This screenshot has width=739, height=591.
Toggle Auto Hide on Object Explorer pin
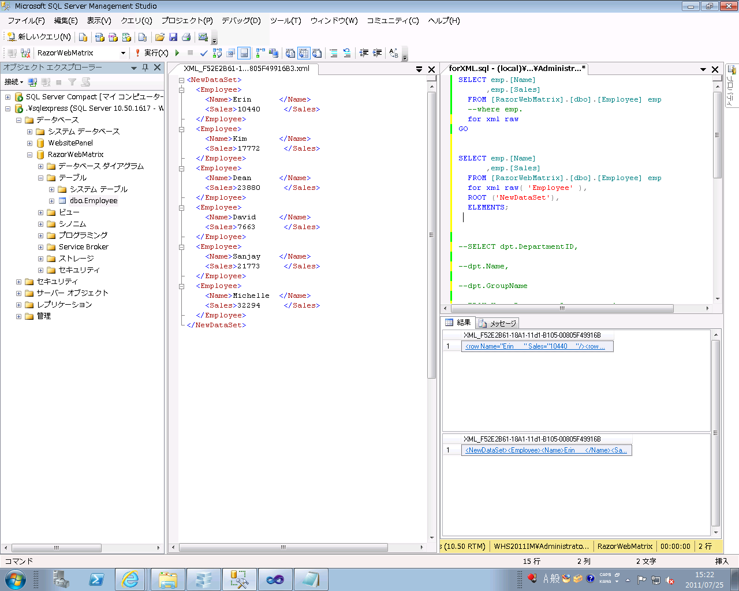pos(145,68)
